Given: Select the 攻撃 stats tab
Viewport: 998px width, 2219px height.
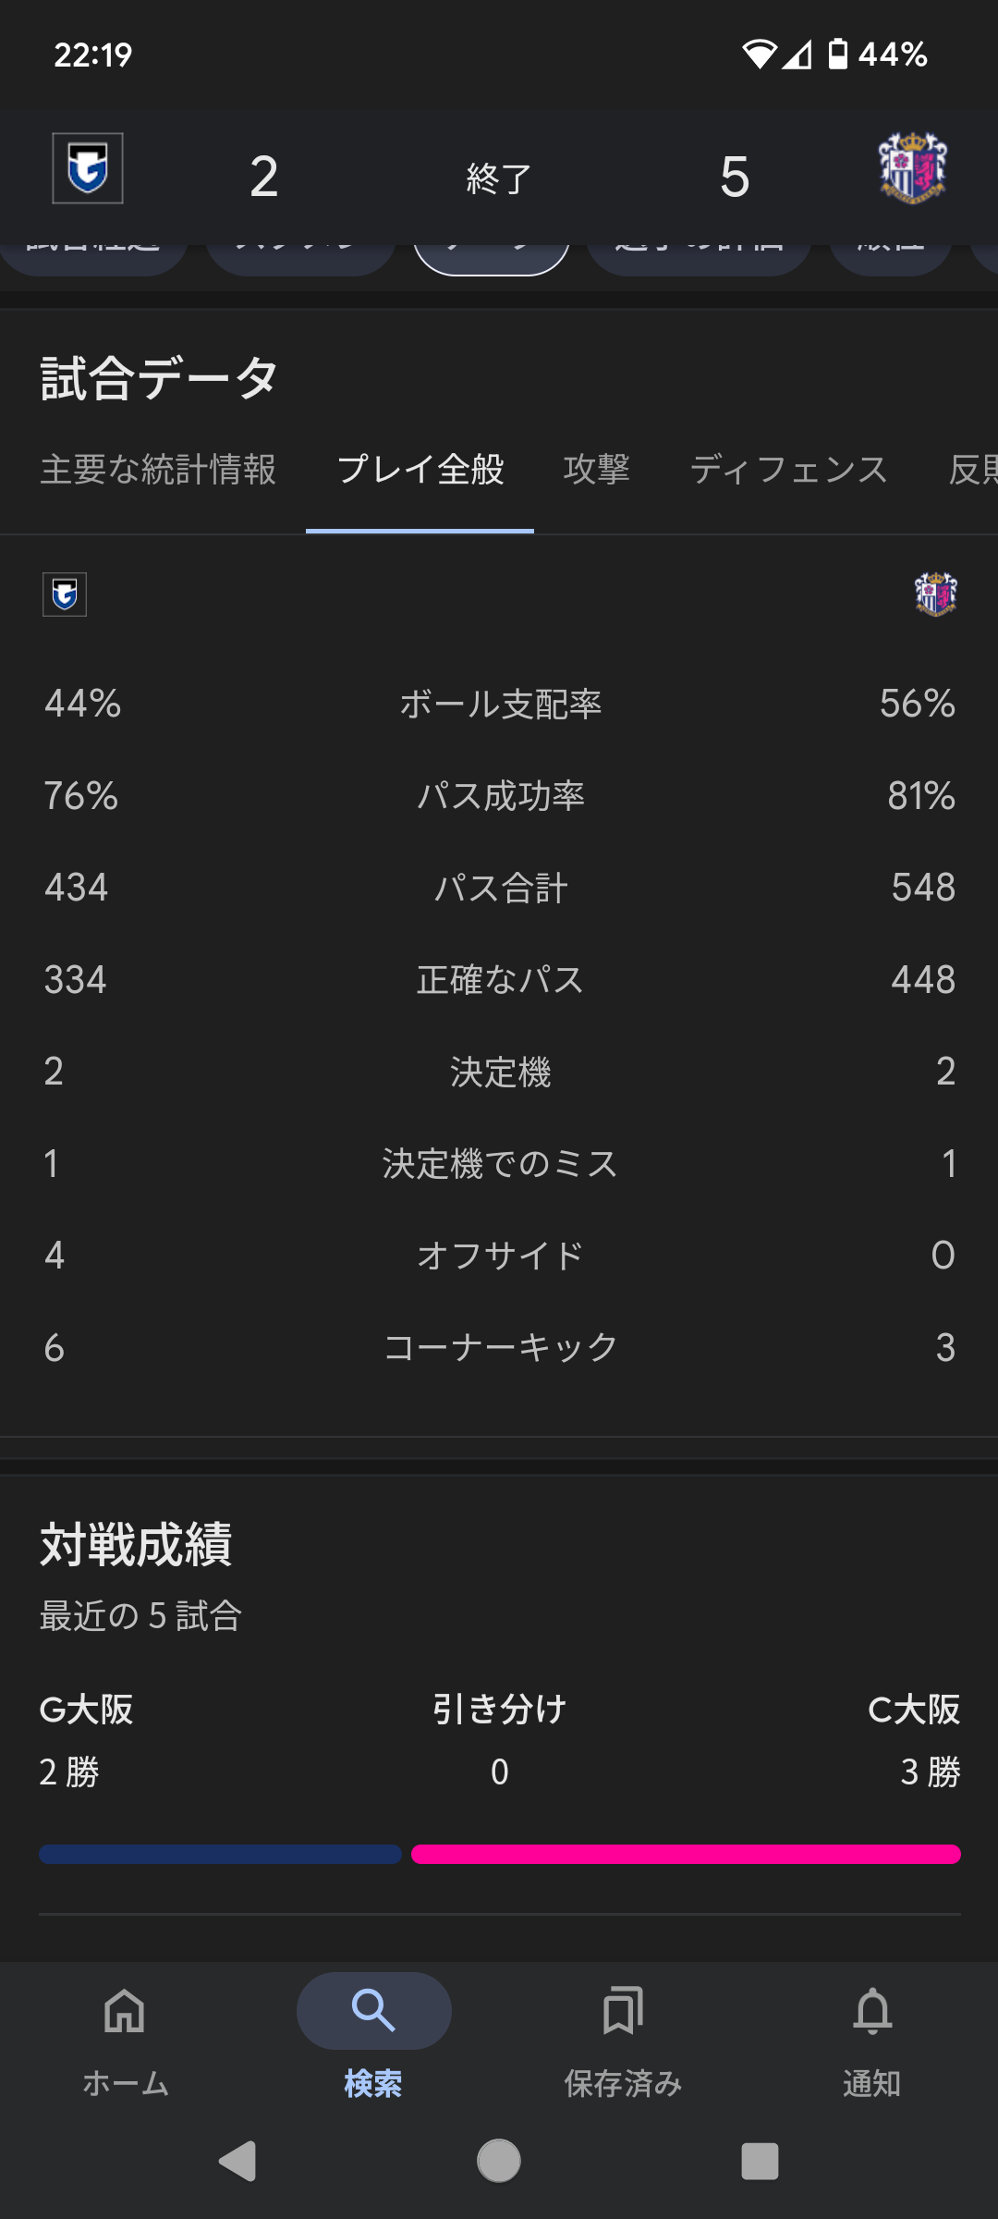Looking at the screenshot, I should click(597, 470).
